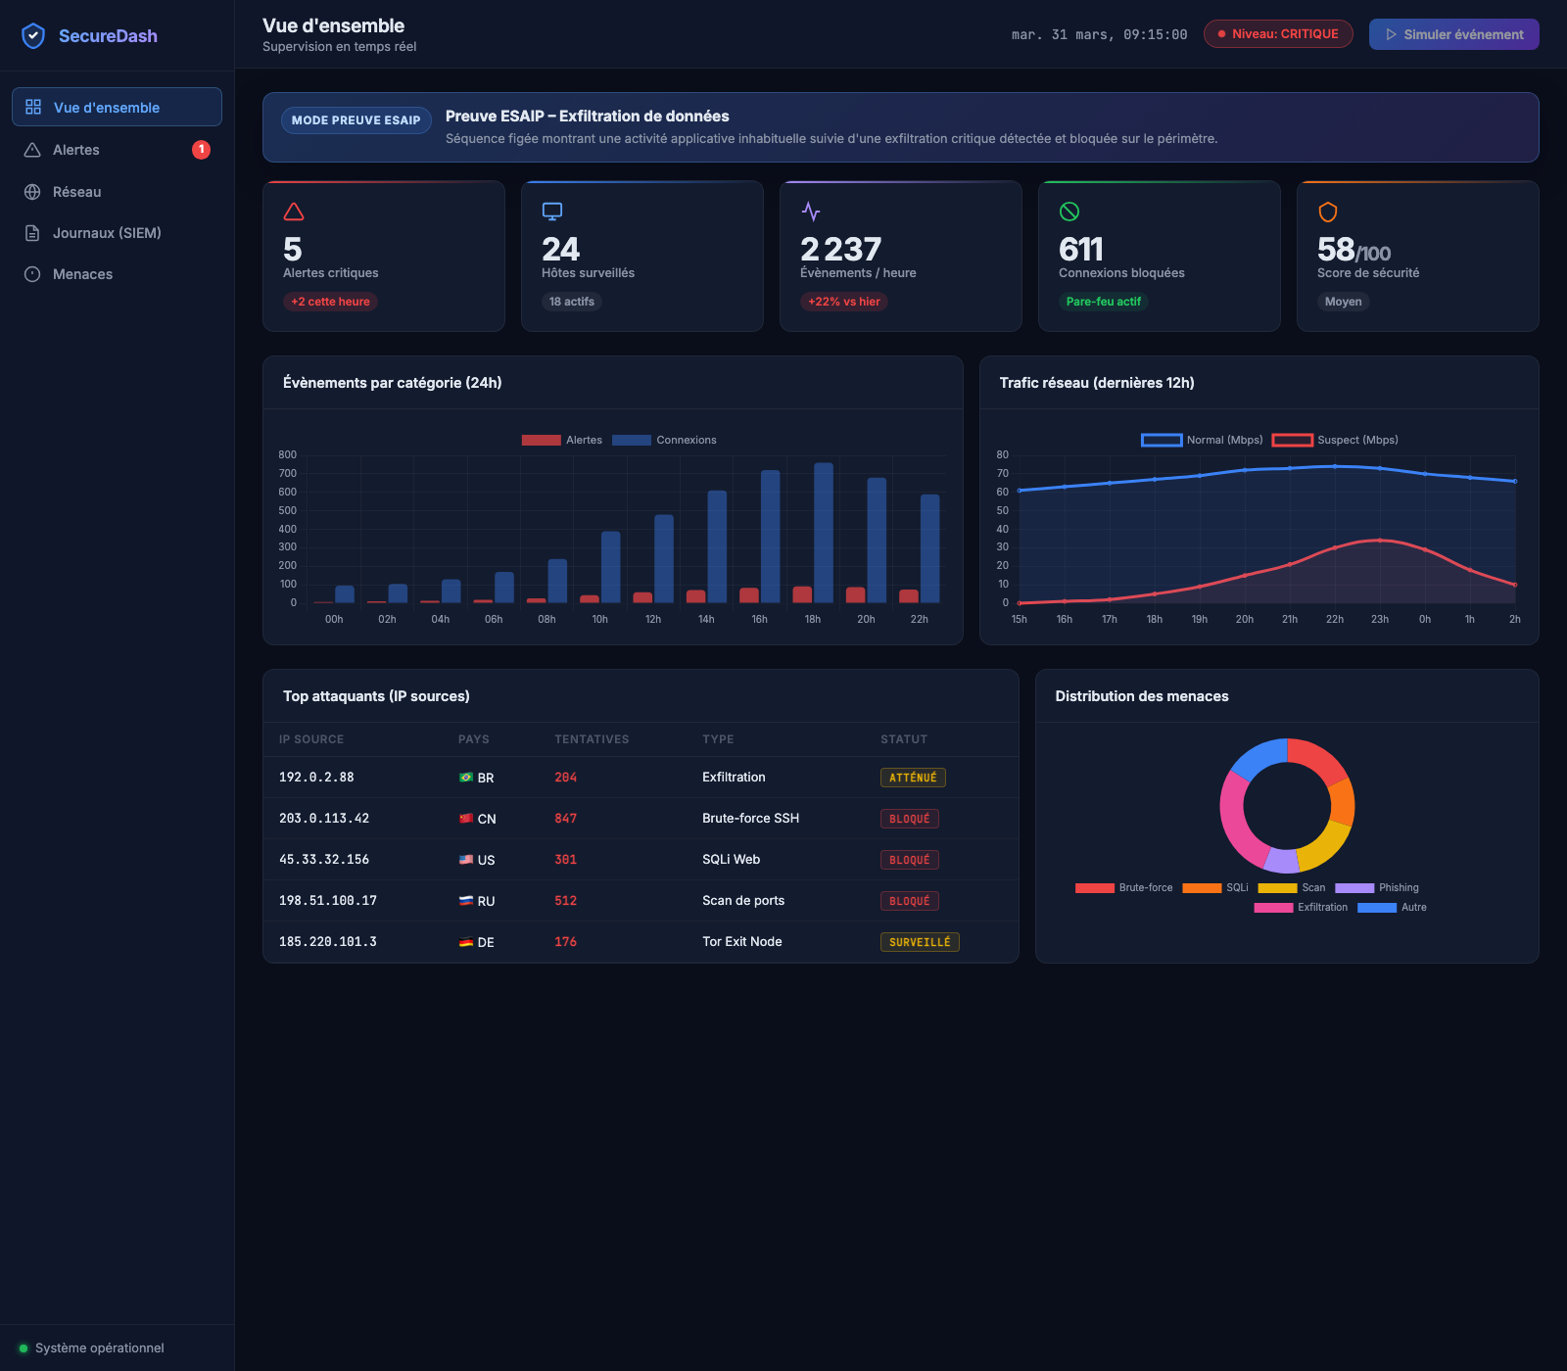Screen dimensions: 1567x1371
Task: Click the Brazil flag in BR row
Action: pos(466,778)
